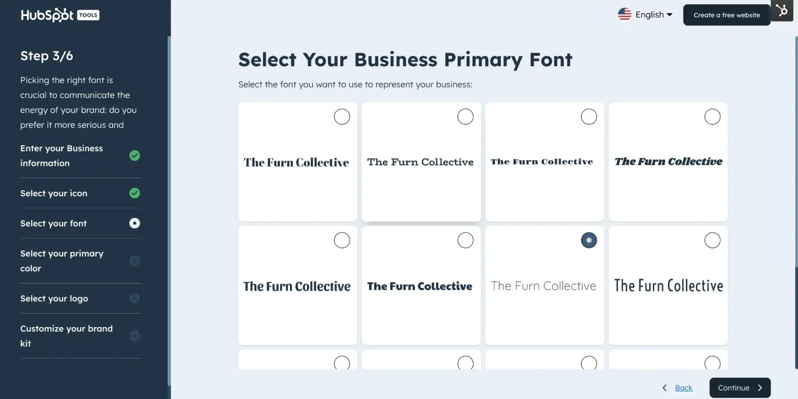Click the US flag language icon
The image size is (798, 399).
[x=624, y=14]
